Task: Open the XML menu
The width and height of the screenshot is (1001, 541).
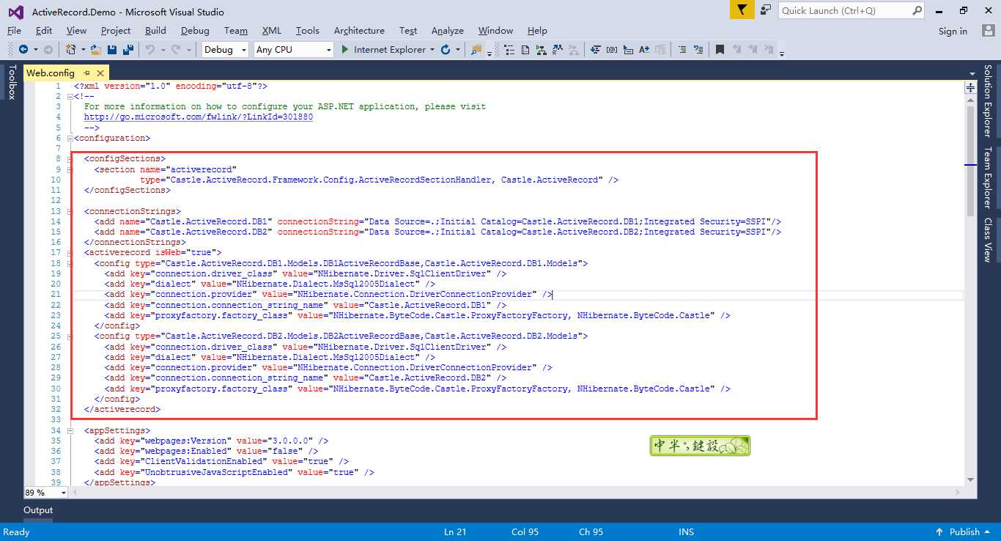Action: pyautogui.click(x=272, y=31)
